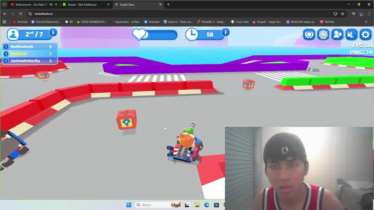The image size is (374, 210).
Task: Open the media control icon in toolbar
Action: (x=354, y=14)
